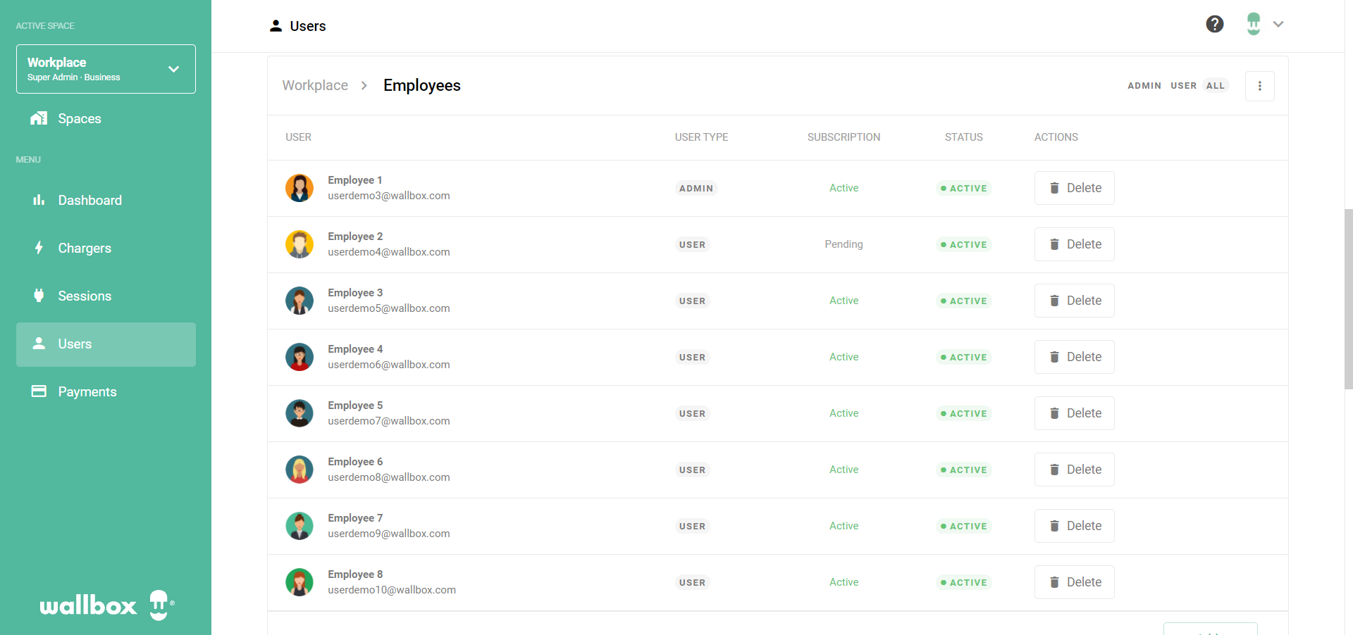Click the Workplace breadcrumb link
The height and width of the screenshot is (635, 1353).
pos(315,86)
